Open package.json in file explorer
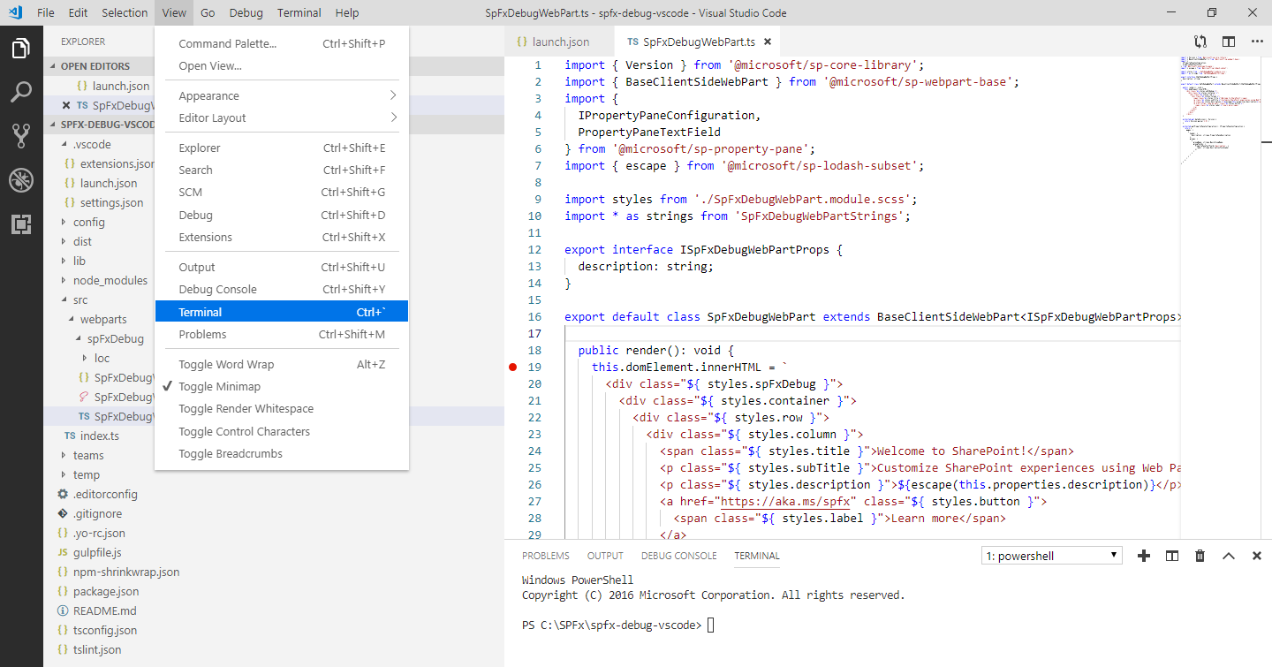 pyautogui.click(x=105, y=591)
